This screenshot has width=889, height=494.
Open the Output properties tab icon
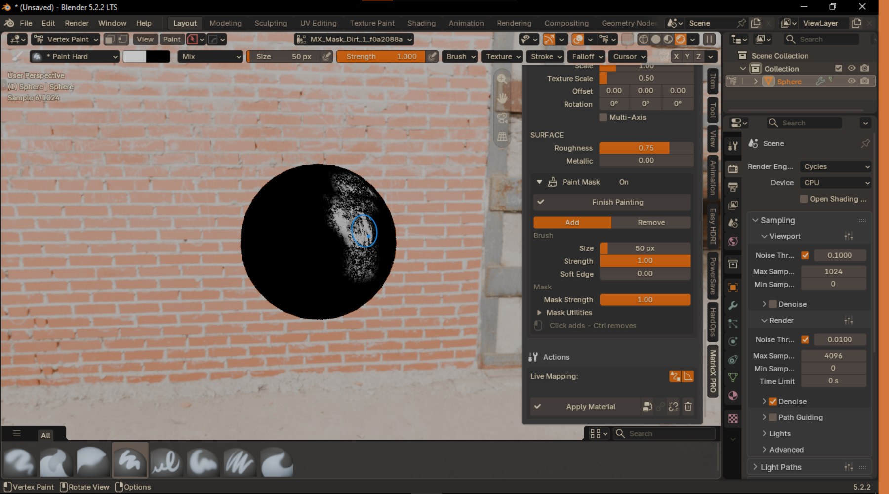click(x=733, y=187)
